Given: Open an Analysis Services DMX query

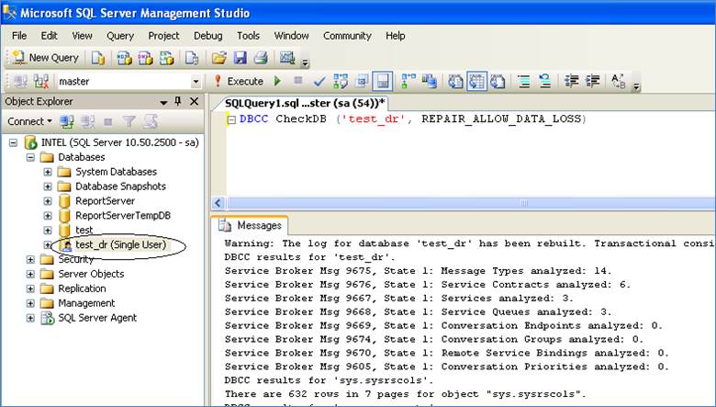Looking at the screenshot, I should tap(145, 58).
